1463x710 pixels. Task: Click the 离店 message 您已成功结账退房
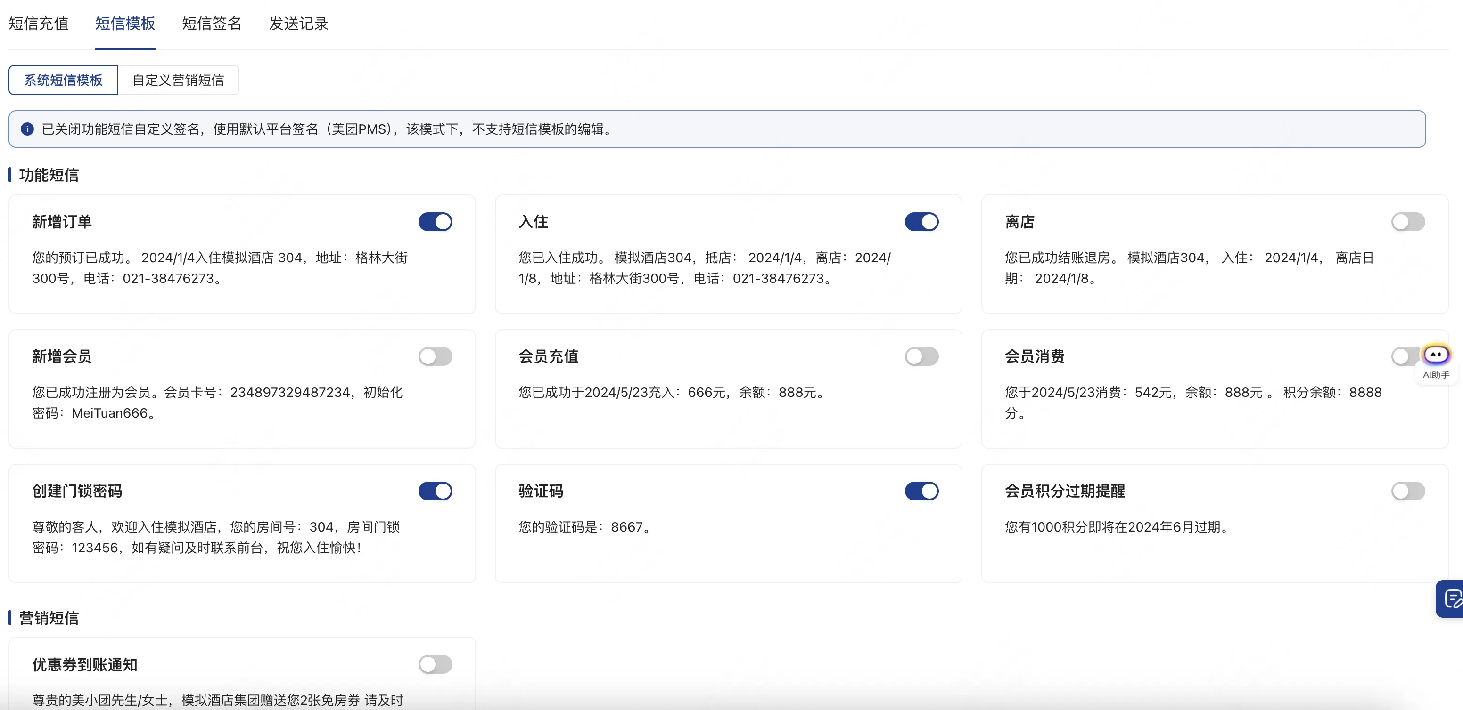pyautogui.click(x=1189, y=268)
